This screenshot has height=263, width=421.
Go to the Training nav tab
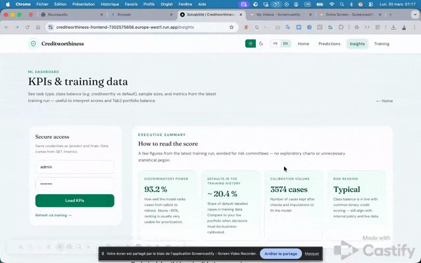[382, 44]
